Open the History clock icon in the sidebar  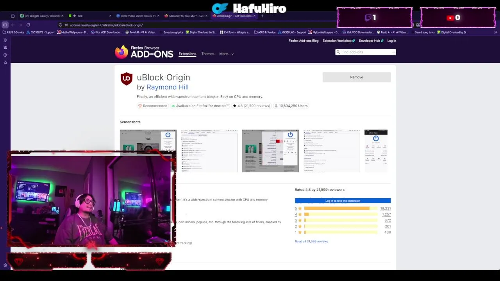(x=5, y=55)
